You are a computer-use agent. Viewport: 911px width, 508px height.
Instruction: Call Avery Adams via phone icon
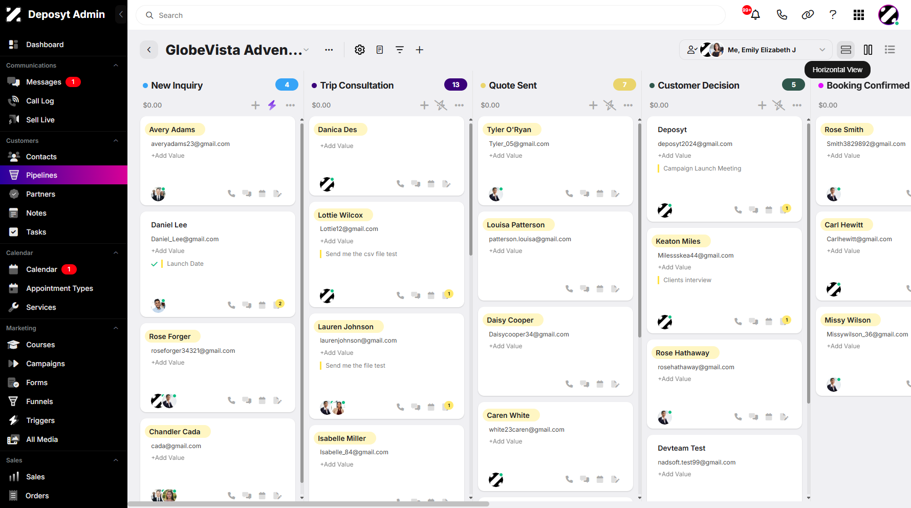(x=231, y=194)
